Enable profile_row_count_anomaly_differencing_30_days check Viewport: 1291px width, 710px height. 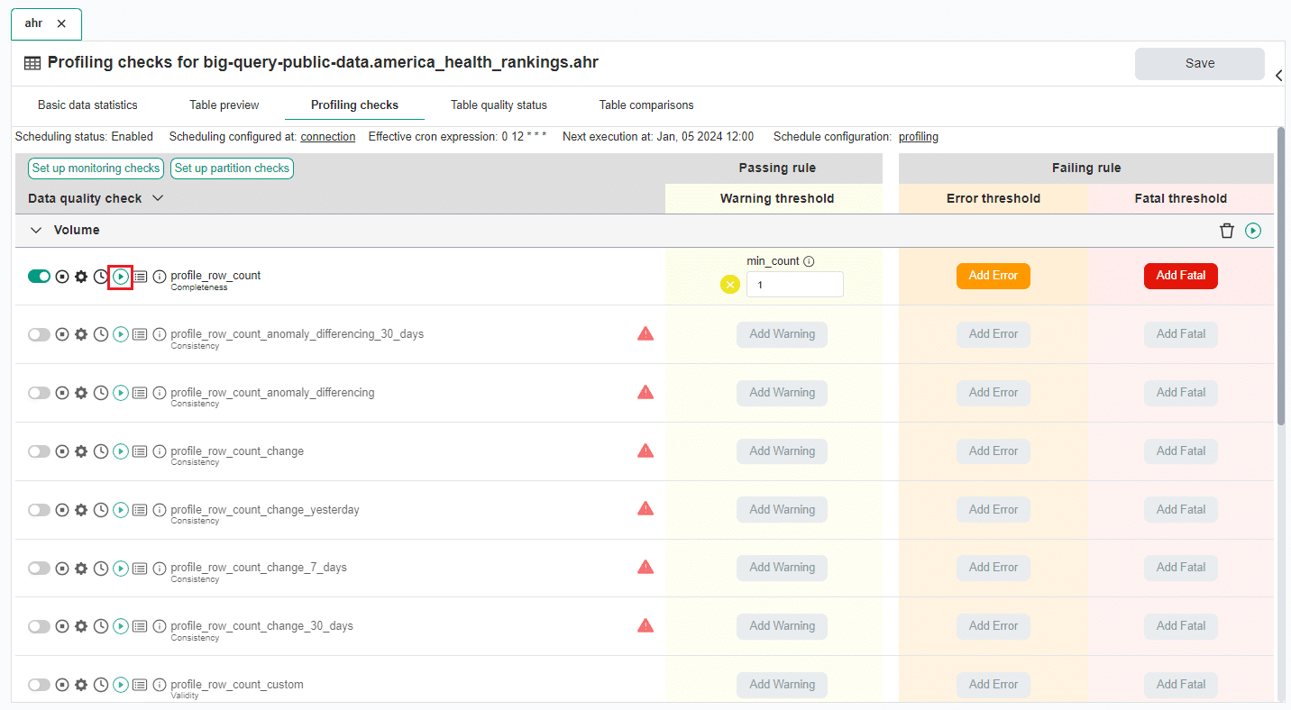[39, 333]
